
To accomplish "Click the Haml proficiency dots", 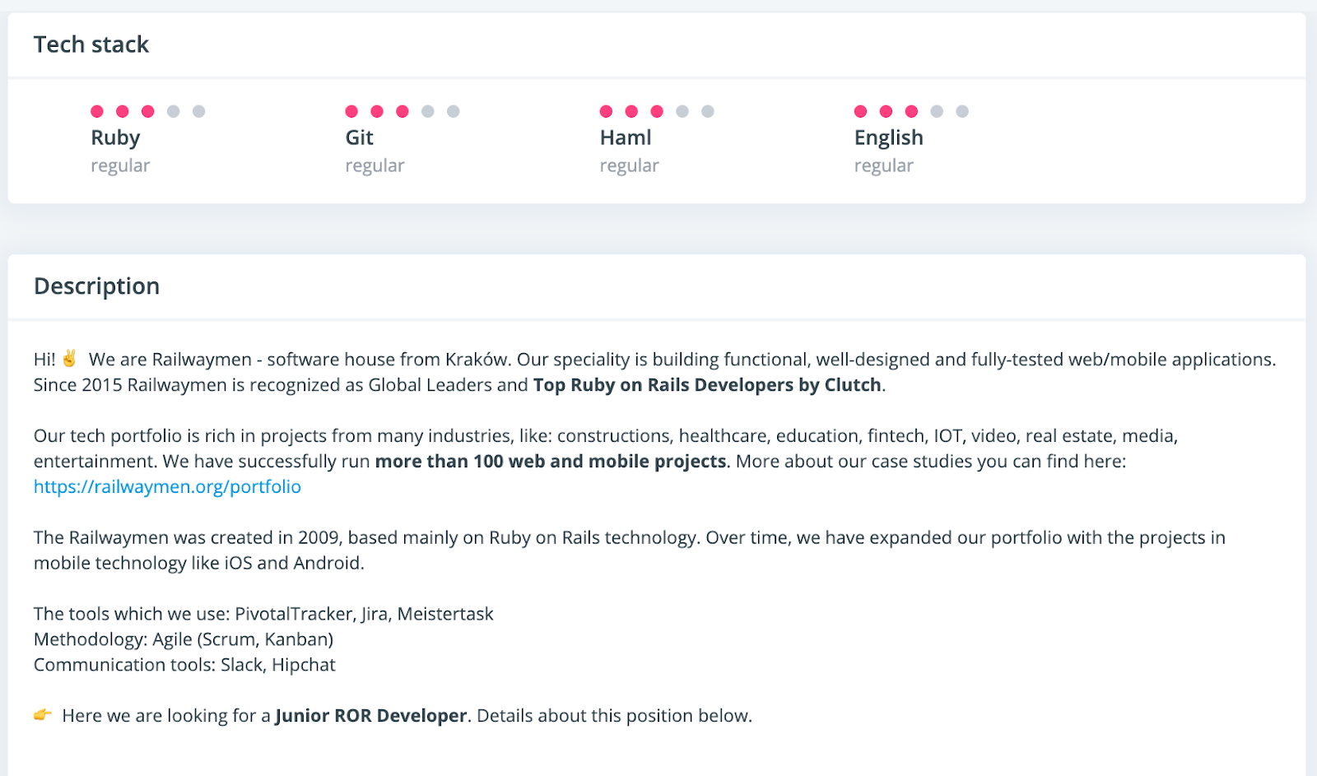I will coord(657,111).
